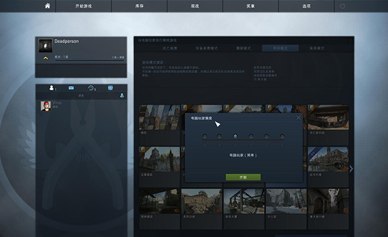
Task: Click the yellow chevron rank icon
Action: 46,58
